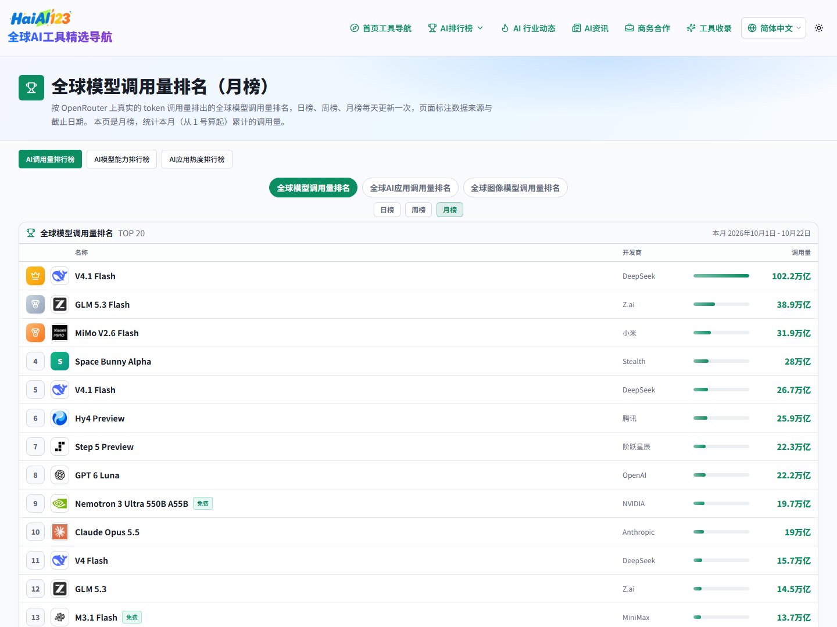Viewport: 837px width, 627px height.
Task: Open 工具收录 in the top nav
Action: coord(709,28)
